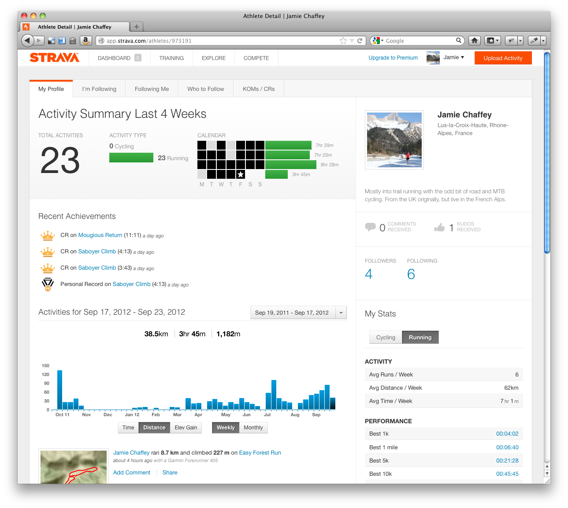
Task: Click the Upload Activity button
Action: tap(503, 57)
